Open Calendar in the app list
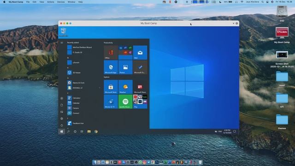The width and height of the screenshot is (295, 166). click(74, 103)
